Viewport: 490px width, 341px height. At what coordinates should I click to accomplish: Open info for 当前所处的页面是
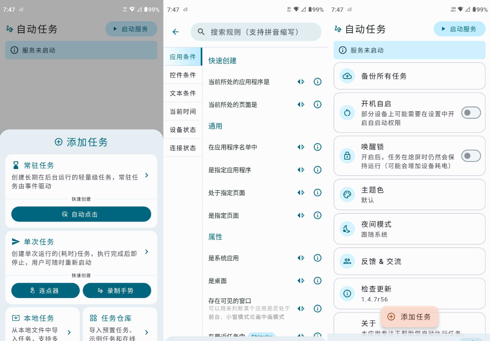(x=317, y=105)
